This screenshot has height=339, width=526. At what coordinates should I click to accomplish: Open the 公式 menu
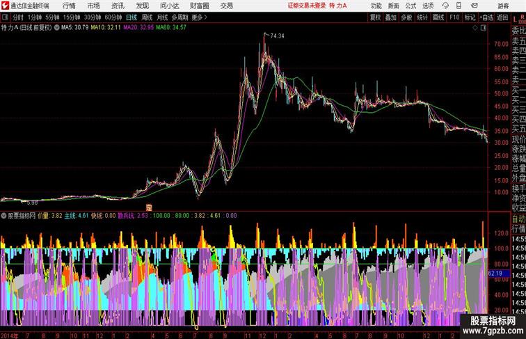[x=411, y=6]
